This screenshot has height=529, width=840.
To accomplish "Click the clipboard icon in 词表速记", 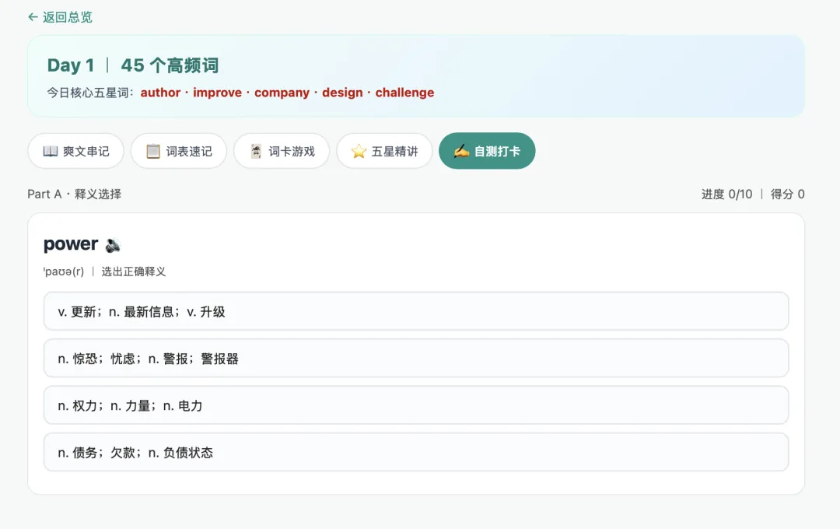I will click(153, 151).
